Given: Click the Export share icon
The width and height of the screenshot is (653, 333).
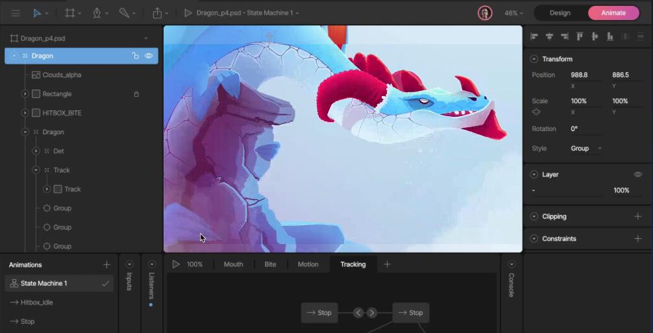Looking at the screenshot, I should (x=157, y=13).
